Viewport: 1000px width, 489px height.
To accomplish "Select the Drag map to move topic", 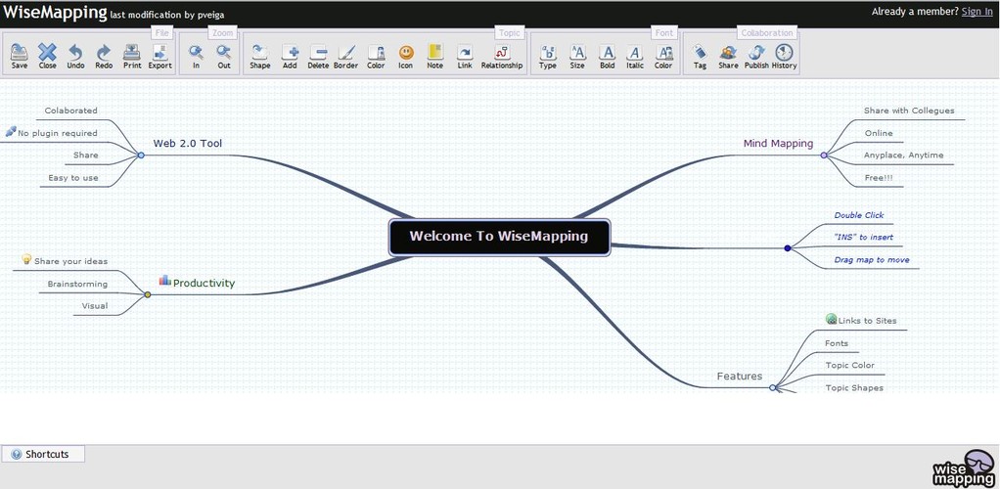I will [x=872, y=260].
